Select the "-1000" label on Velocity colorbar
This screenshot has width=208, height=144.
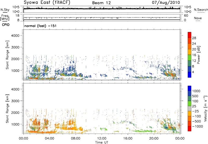point(198,126)
